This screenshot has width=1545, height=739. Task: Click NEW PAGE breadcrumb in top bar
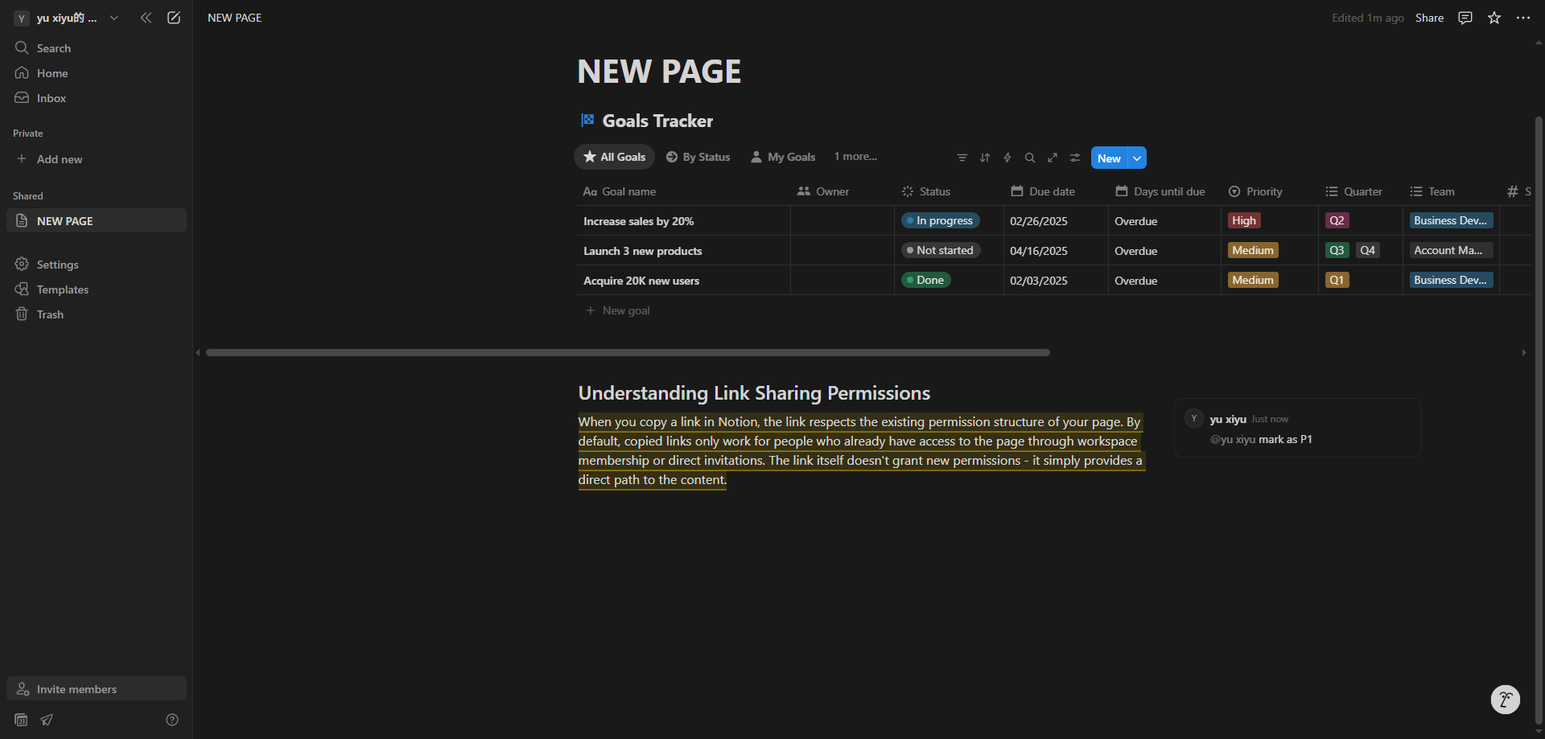[235, 18]
